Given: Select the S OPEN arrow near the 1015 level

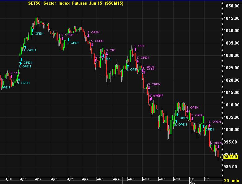Looking at the screenshot, I should (149, 88).
